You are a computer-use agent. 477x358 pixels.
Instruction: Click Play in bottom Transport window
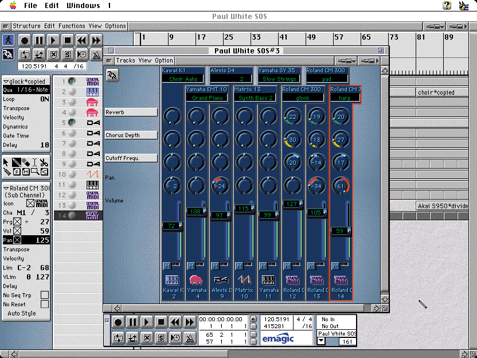tap(147, 322)
